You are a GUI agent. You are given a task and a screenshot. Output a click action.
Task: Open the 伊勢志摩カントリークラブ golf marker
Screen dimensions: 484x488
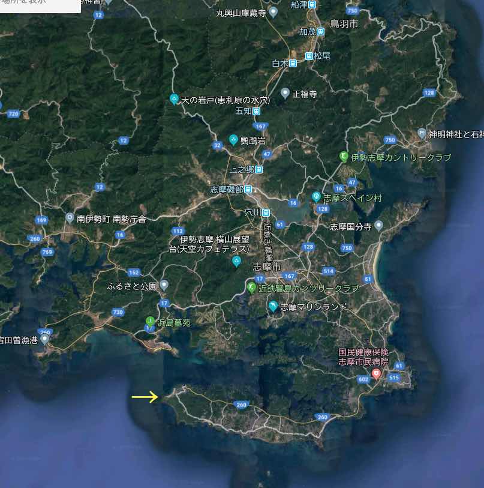click(343, 157)
